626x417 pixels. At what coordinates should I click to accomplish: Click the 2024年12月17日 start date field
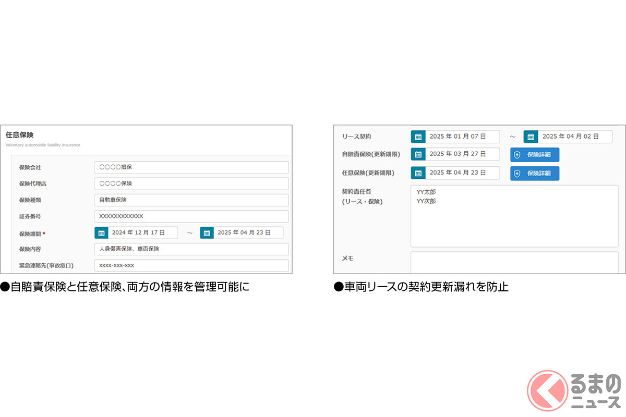tap(142, 233)
